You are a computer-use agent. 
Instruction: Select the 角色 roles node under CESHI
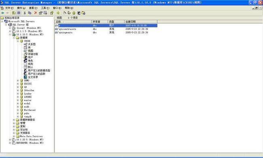tap(30, 61)
